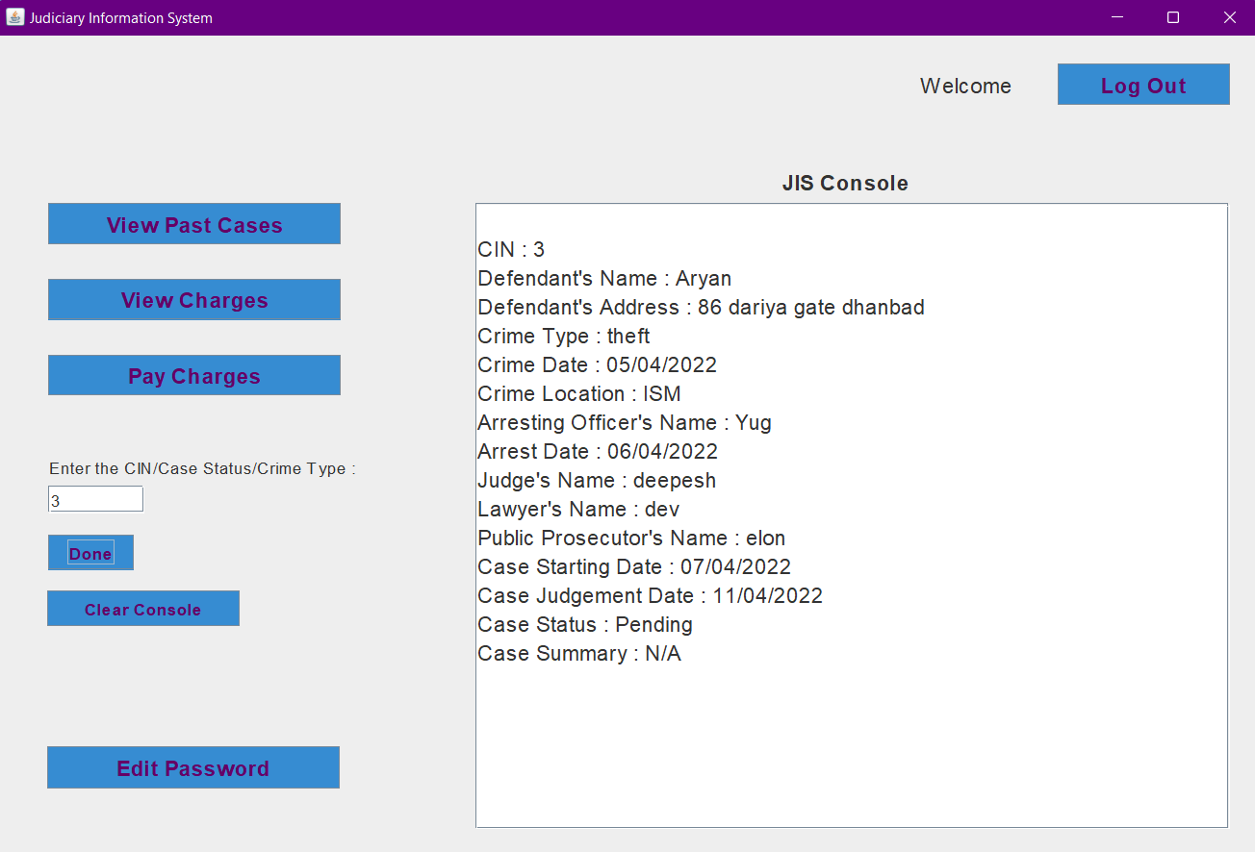Click the JIS Console heading
This screenshot has width=1255, height=852.
coord(845,183)
